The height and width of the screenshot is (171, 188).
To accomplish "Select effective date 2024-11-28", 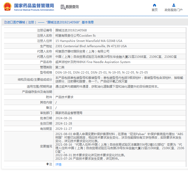I will [x=64, y=124].
